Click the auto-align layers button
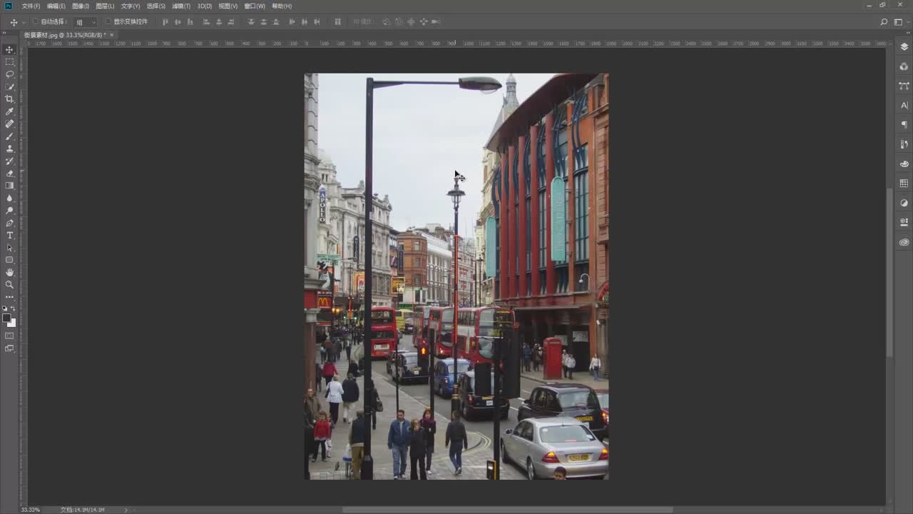The height and width of the screenshot is (514, 913). point(337,22)
